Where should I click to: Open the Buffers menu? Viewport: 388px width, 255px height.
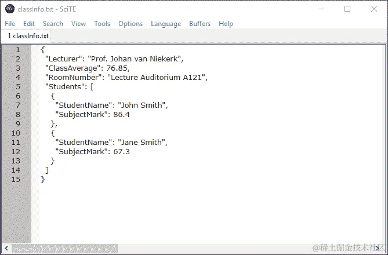click(200, 24)
